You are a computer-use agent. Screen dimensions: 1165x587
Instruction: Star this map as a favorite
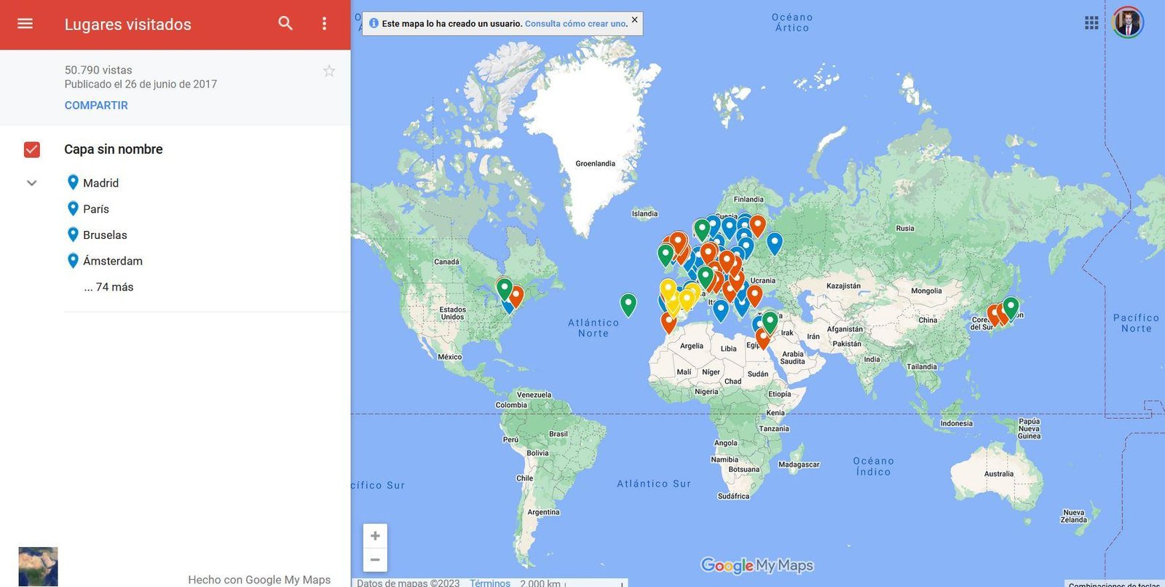coord(329,71)
